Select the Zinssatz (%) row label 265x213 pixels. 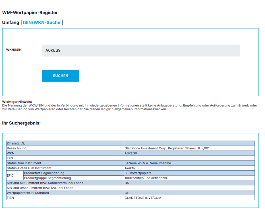16,143
